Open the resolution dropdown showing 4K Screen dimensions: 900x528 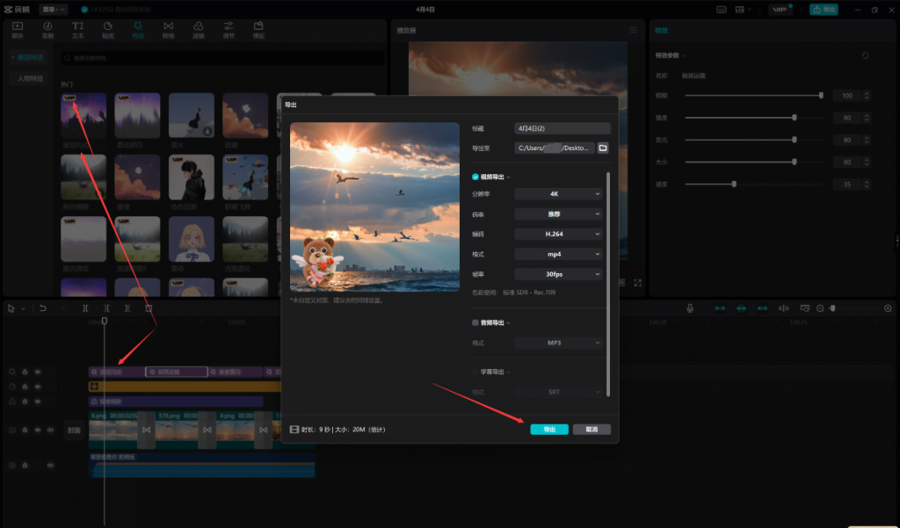[558, 193]
